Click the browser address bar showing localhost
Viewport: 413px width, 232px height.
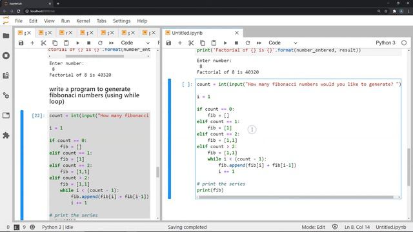point(200,12)
